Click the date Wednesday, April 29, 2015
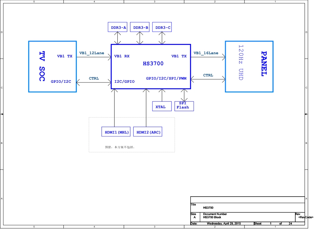This screenshot has height=229, width=324. [224, 224]
